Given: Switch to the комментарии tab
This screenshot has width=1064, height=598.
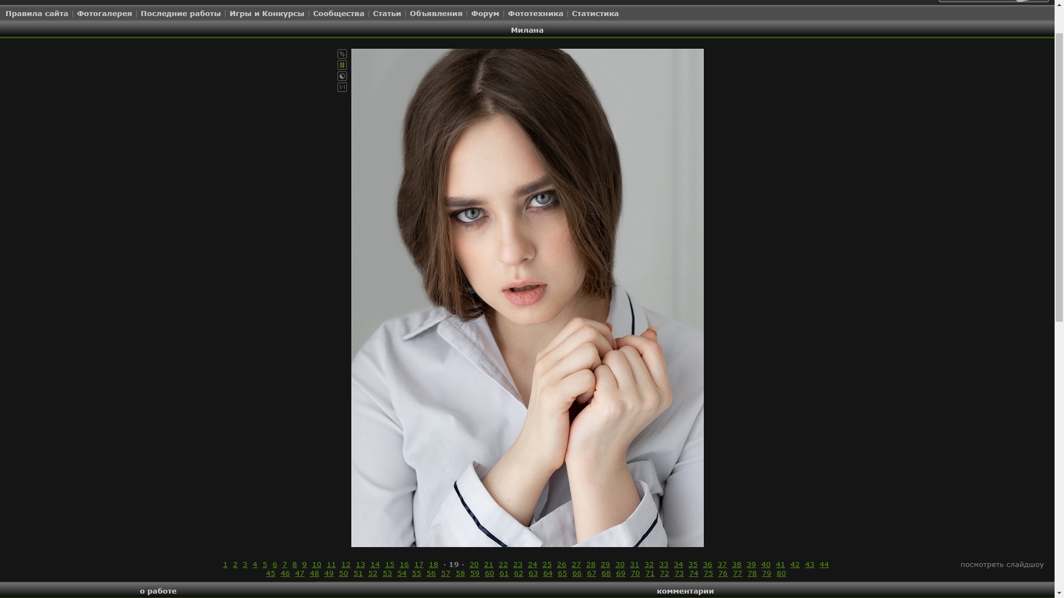Looking at the screenshot, I should coord(685,591).
